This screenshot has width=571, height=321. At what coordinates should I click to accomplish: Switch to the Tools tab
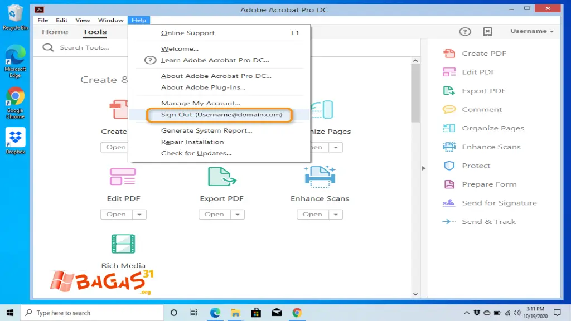tap(95, 32)
